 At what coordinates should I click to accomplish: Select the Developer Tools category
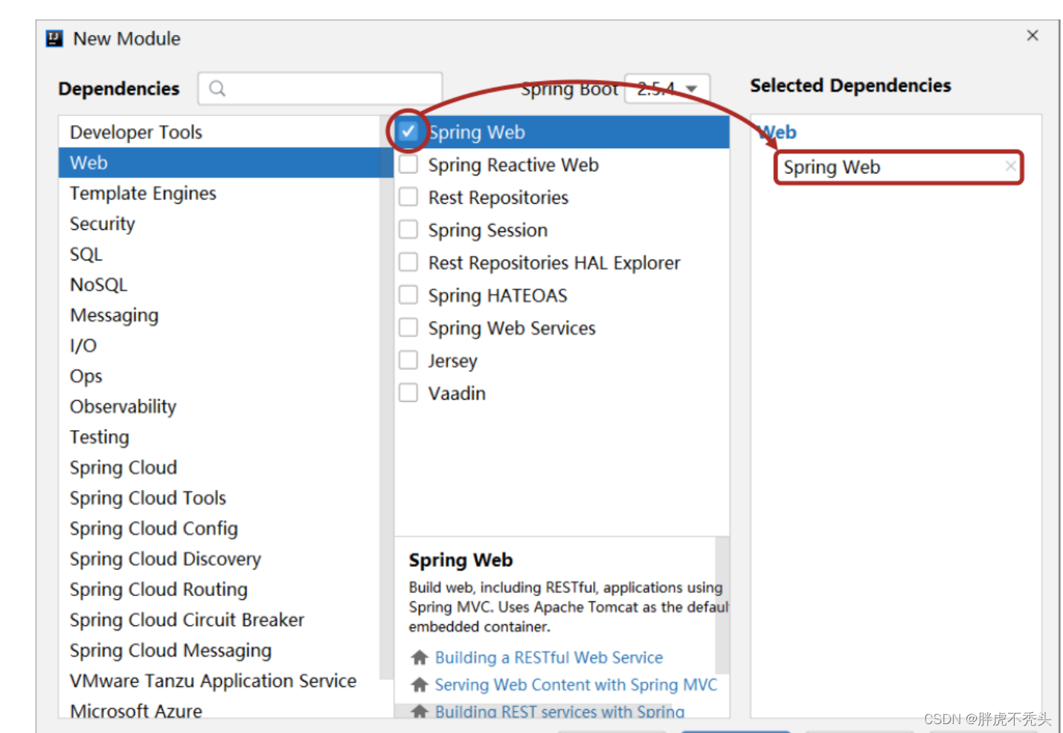click(x=136, y=132)
